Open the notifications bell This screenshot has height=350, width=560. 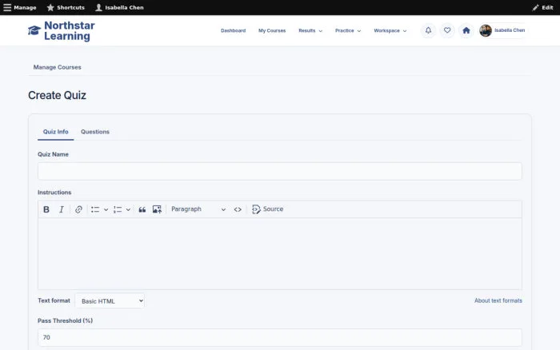click(x=428, y=30)
